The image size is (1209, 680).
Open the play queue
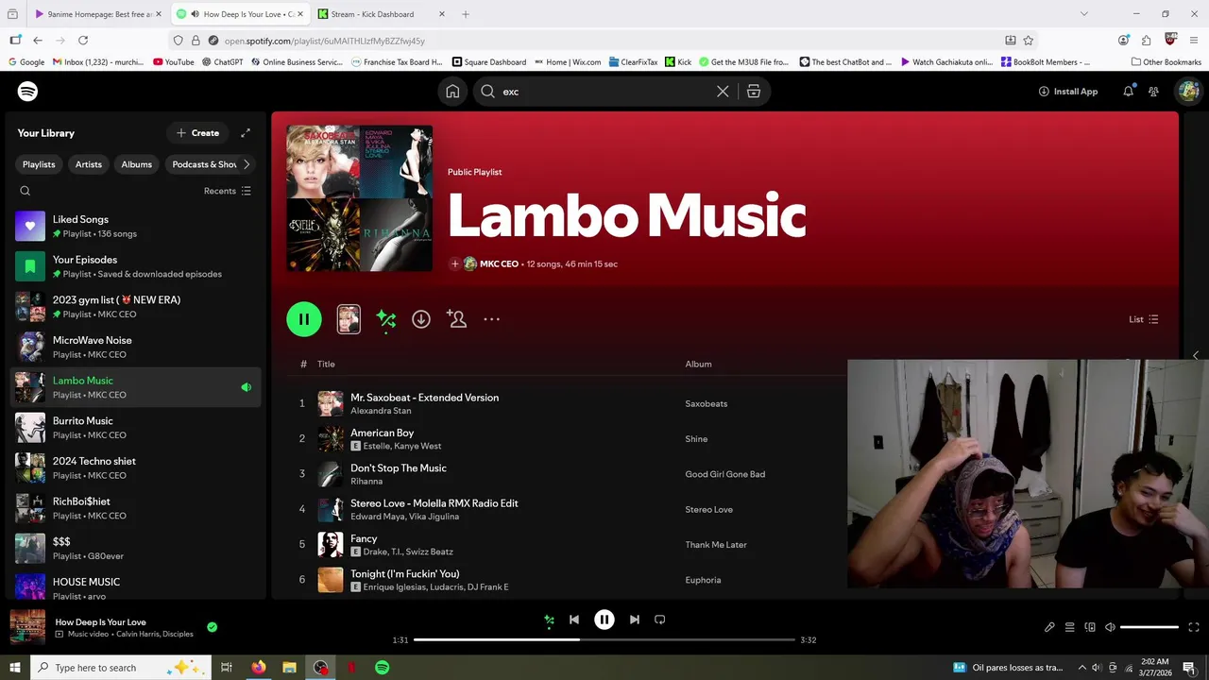click(x=1069, y=627)
